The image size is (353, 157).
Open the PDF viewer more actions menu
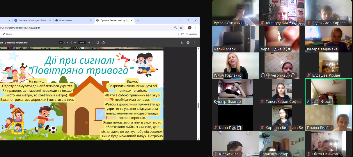(194, 43)
